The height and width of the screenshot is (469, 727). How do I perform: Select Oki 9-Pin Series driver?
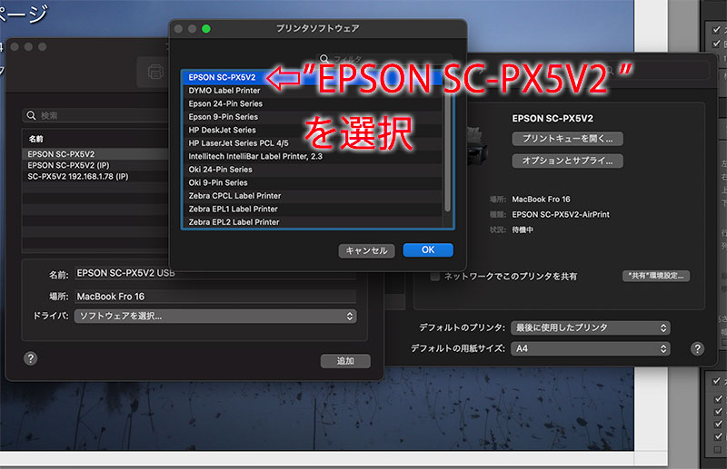coord(312,182)
